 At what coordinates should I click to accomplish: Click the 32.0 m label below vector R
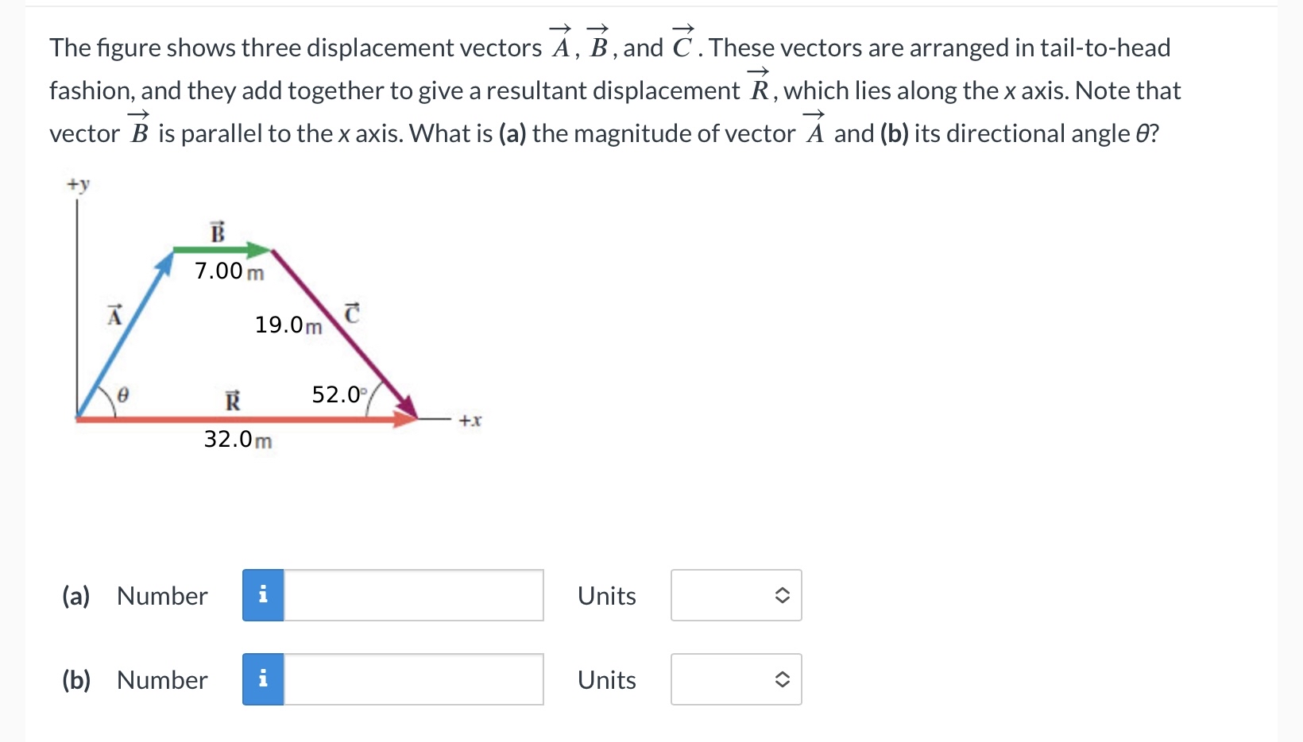click(x=236, y=440)
